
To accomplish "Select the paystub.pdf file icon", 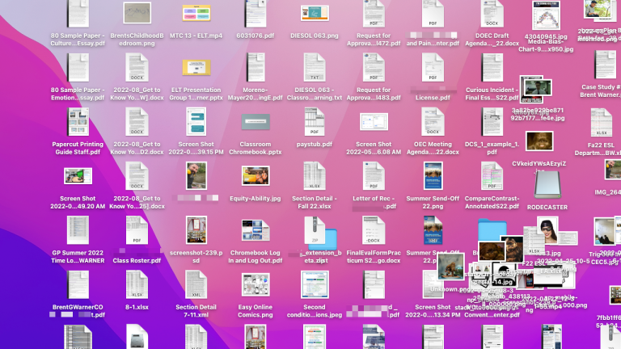I will tap(313, 121).
